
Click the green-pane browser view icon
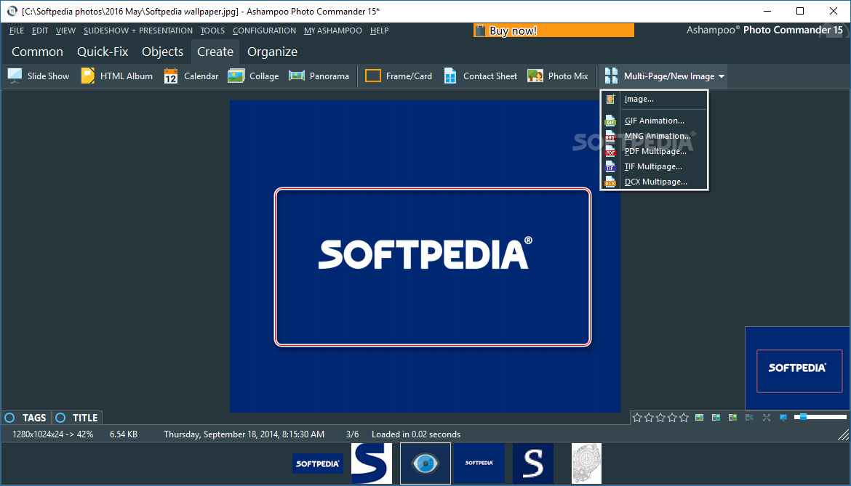(732, 417)
